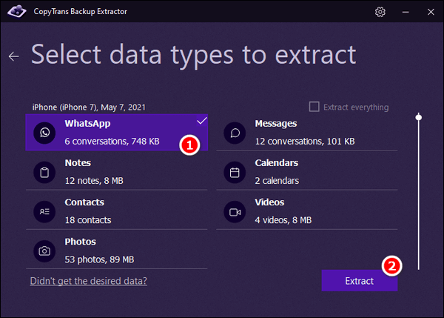Open the settings gear icon

(380, 12)
